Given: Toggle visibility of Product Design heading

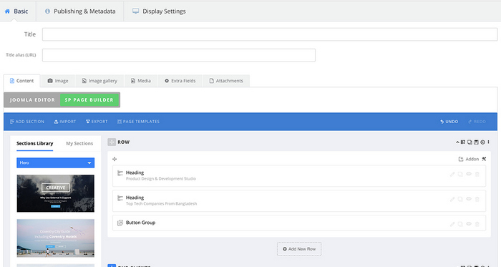Looking at the screenshot, I should pyautogui.click(x=469, y=174).
